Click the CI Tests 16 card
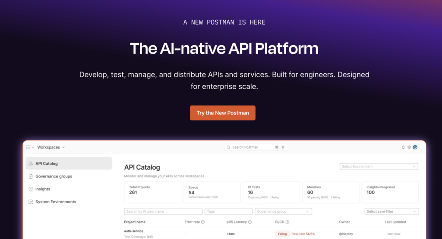Image resolution: width=442 pixels, height=239 pixels. coord(271,192)
